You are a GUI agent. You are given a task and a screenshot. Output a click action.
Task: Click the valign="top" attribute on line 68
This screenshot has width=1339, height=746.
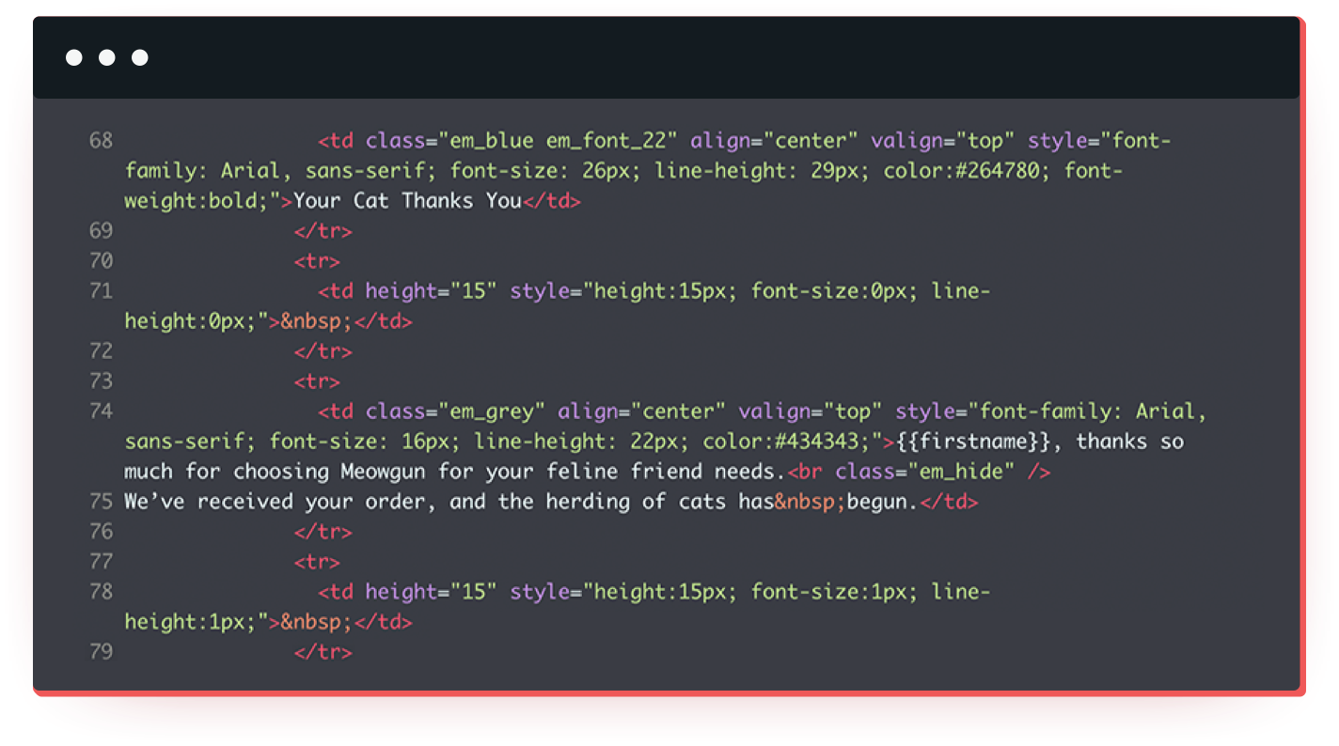coord(943,141)
